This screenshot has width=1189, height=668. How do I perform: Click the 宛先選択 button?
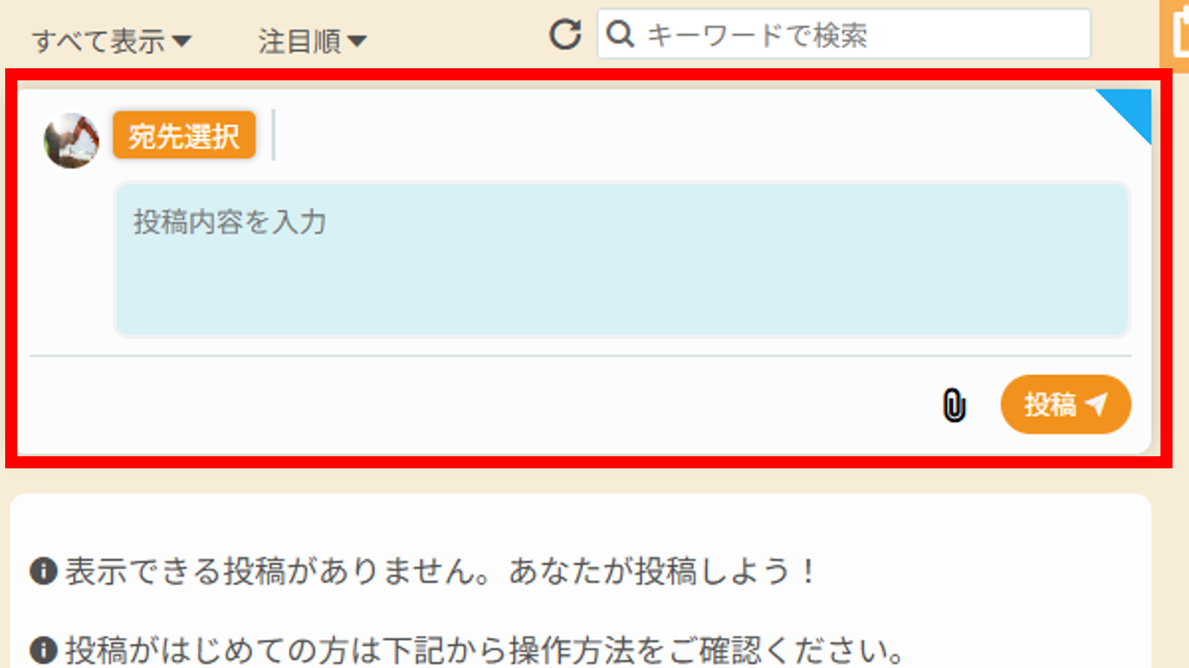coord(184,136)
